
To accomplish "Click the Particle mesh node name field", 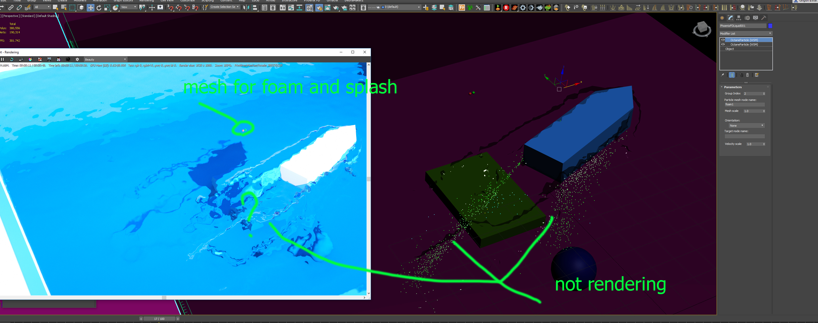I will [x=744, y=104].
